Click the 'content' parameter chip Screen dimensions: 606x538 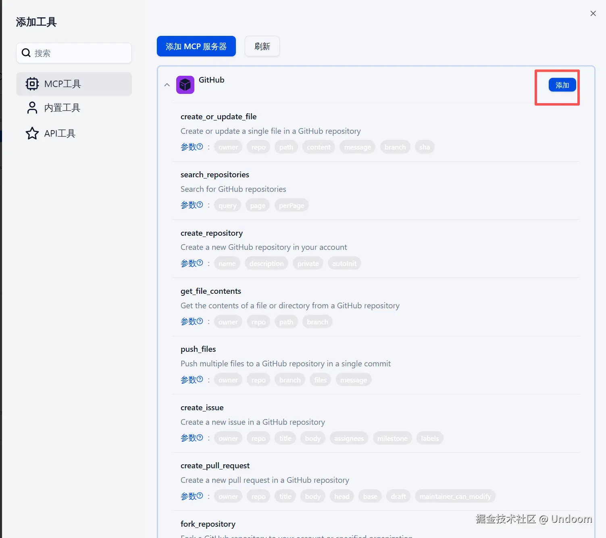pyautogui.click(x=319, y=147)
